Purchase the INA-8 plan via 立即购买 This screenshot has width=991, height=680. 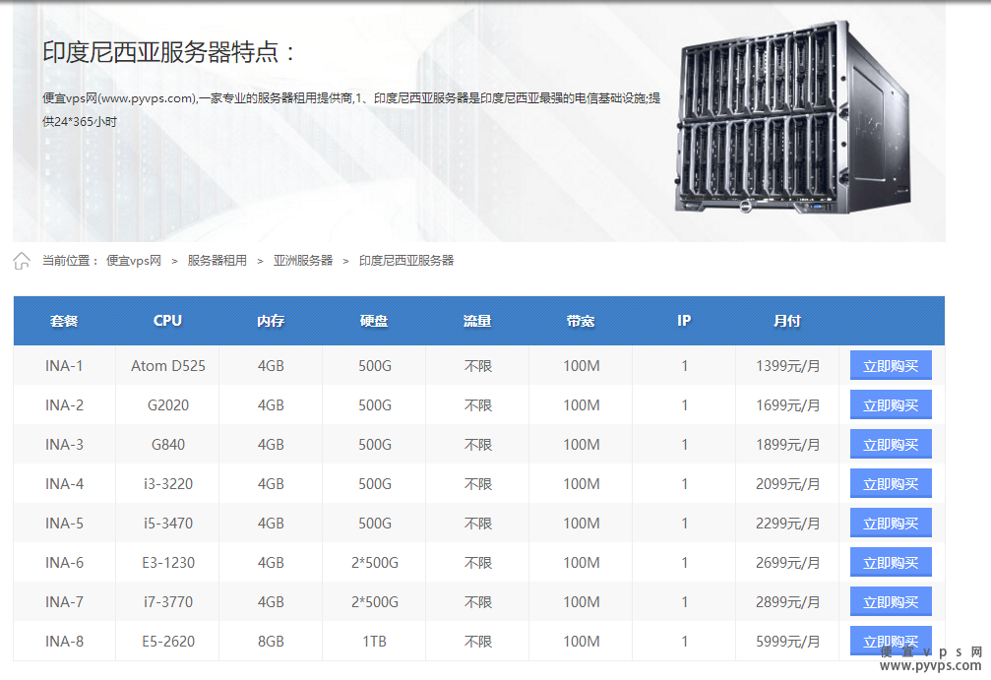click(891, 641)
